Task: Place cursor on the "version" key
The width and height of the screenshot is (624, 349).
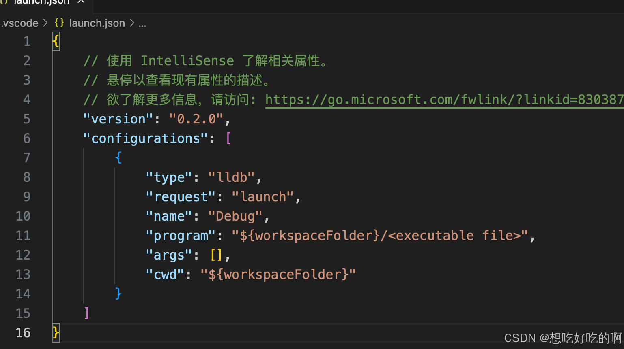Action: click(x=118, y=119)
